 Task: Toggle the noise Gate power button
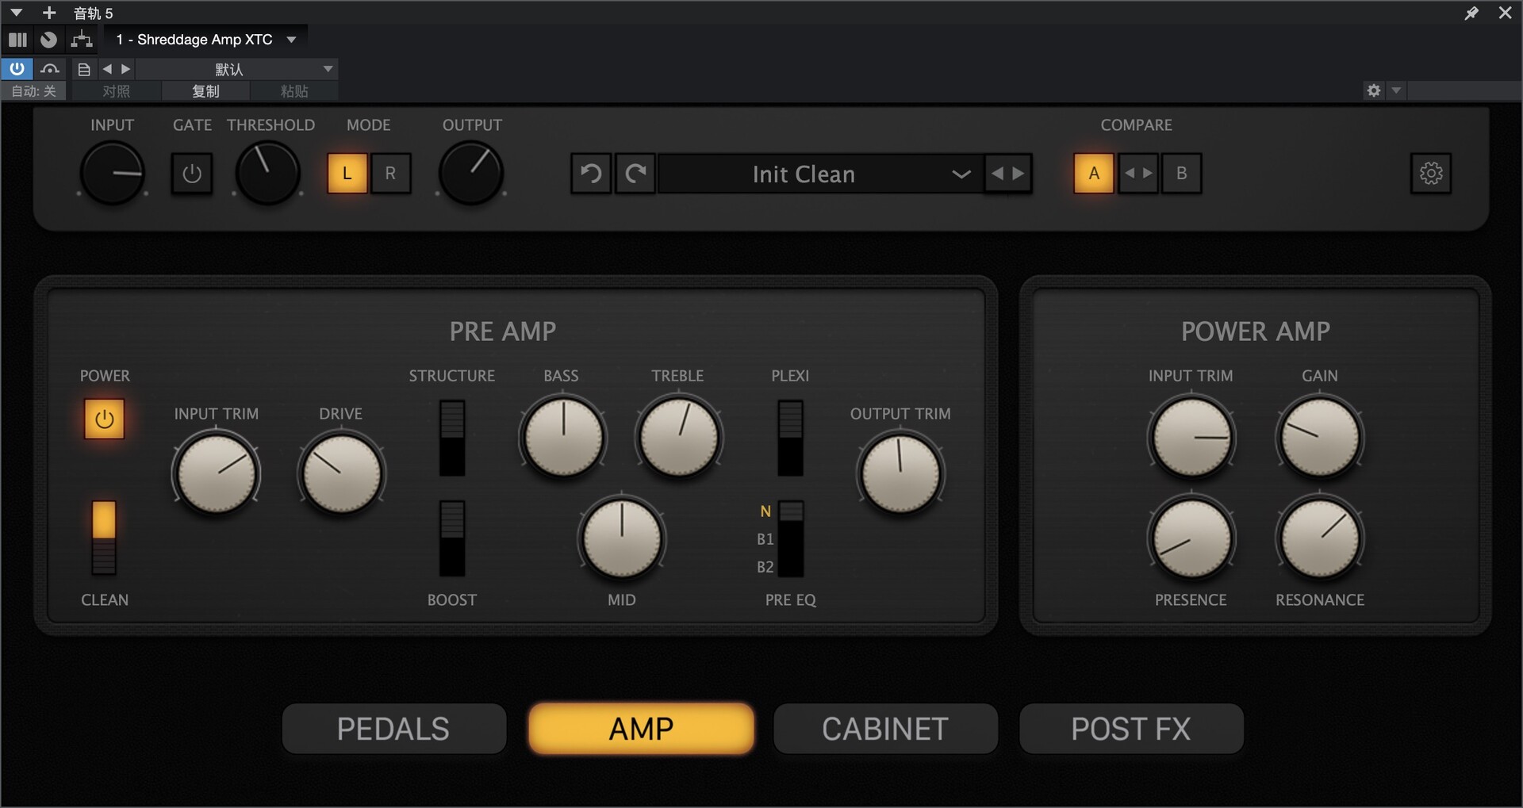192,174
